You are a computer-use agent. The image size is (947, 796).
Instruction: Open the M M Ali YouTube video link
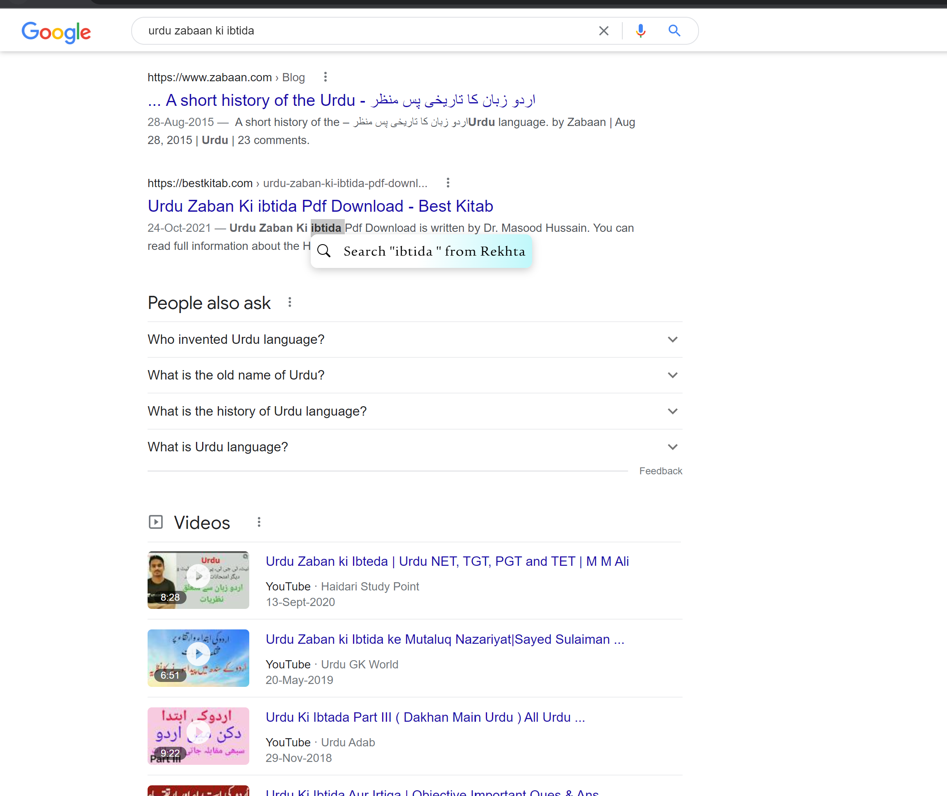[447, 561]
